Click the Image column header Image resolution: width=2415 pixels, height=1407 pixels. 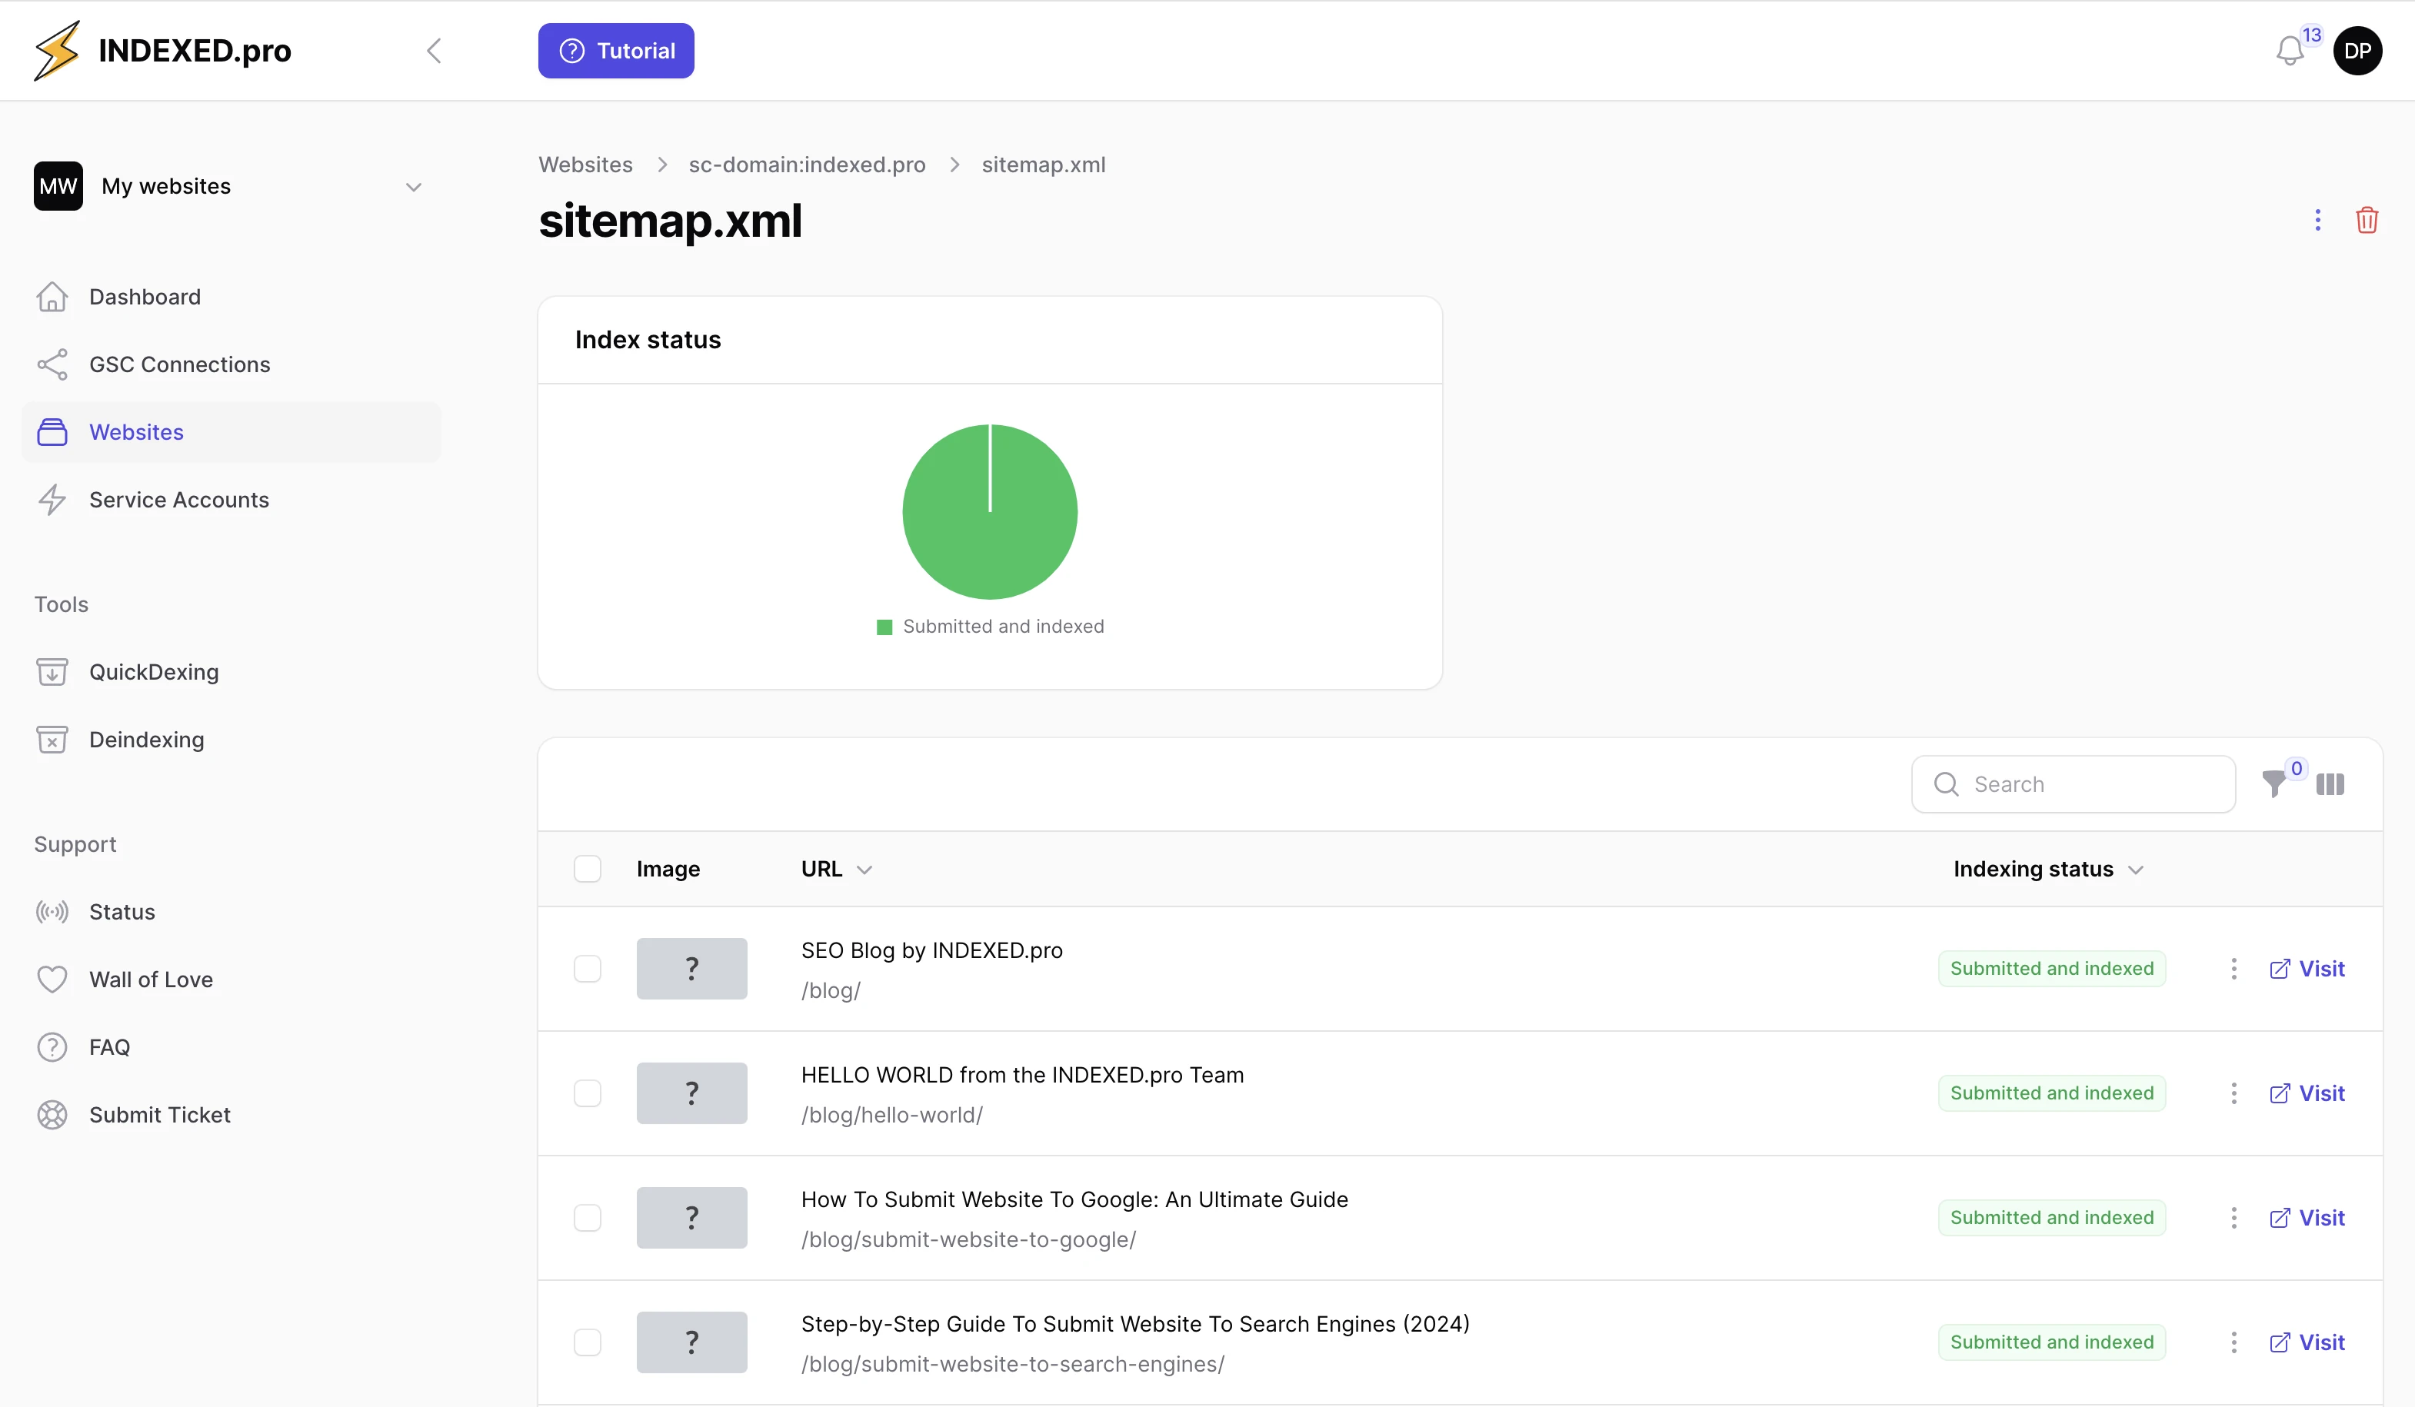[668, 869]
